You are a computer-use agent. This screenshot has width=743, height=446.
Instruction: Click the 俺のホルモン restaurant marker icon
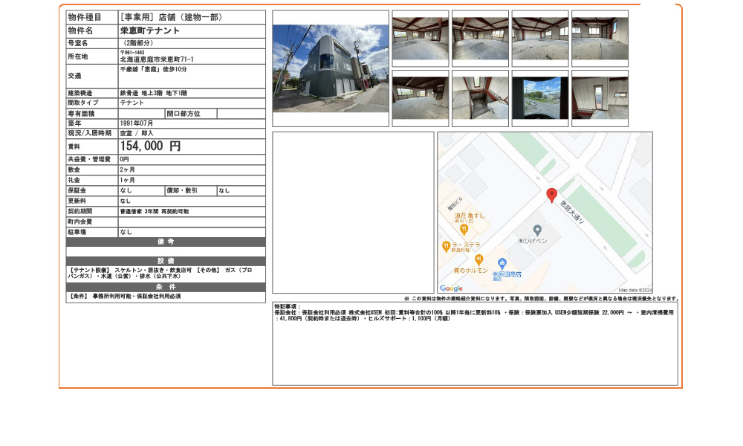coord(478,259)
